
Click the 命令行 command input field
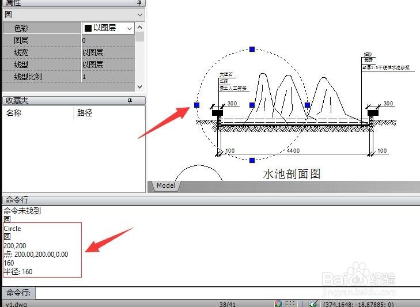click(x=228, y=293)
